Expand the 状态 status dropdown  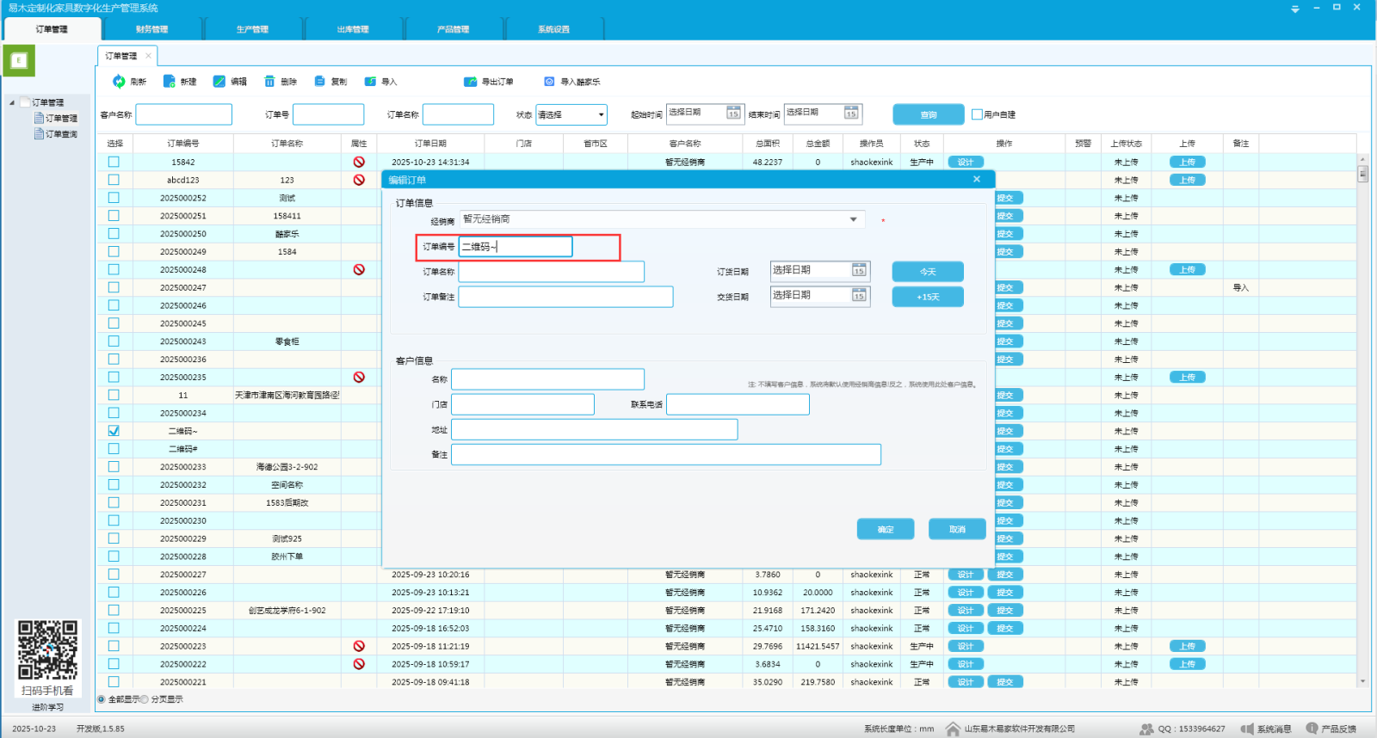click(x=601, y=114)
